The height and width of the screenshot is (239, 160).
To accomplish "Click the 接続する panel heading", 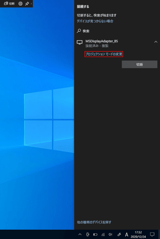I will [83, 7].
